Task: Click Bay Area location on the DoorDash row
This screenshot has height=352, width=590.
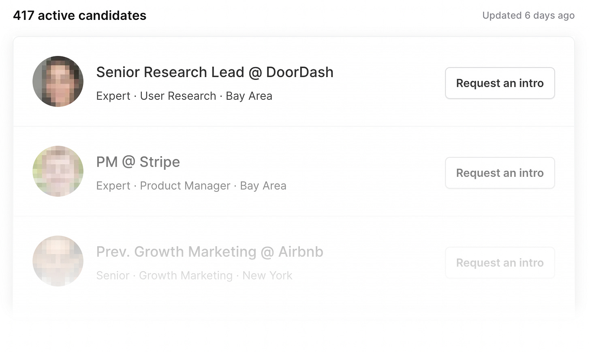Action: (249, 96)
